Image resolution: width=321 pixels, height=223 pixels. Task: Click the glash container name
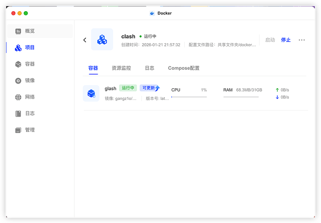coord(110,89)
